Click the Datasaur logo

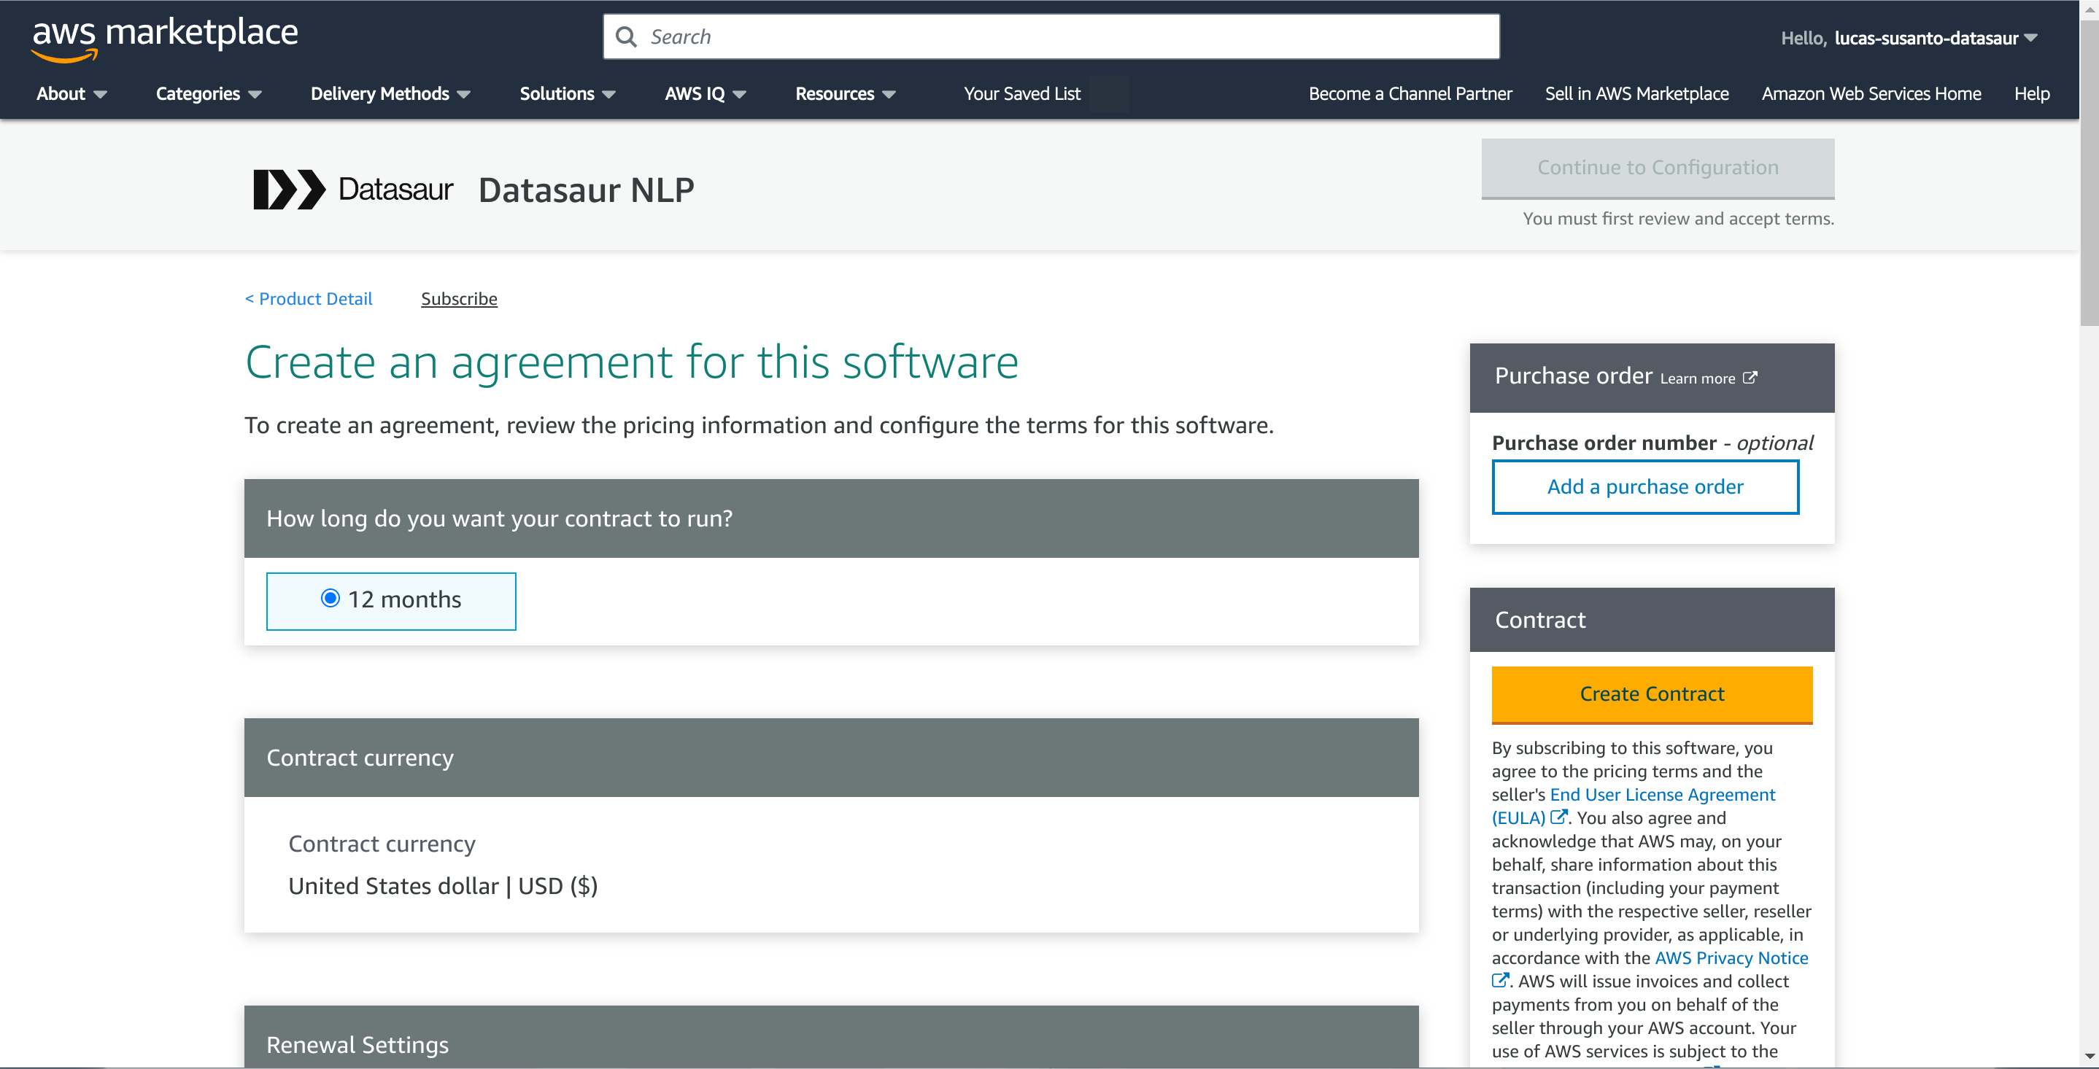coord(353,189)
